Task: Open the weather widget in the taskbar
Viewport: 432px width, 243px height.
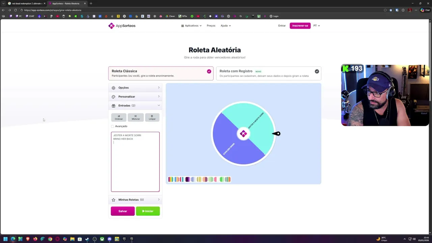Action: coord(382,239)
